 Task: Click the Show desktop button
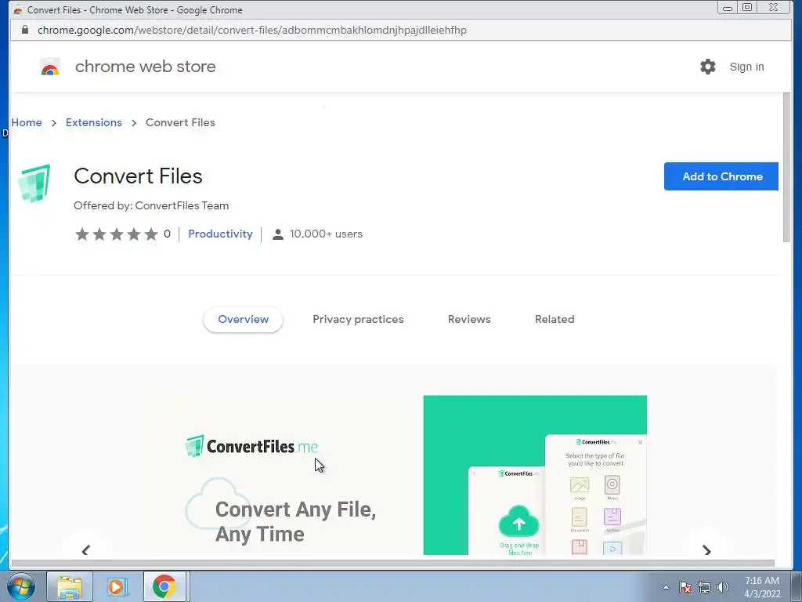[796, 586]
